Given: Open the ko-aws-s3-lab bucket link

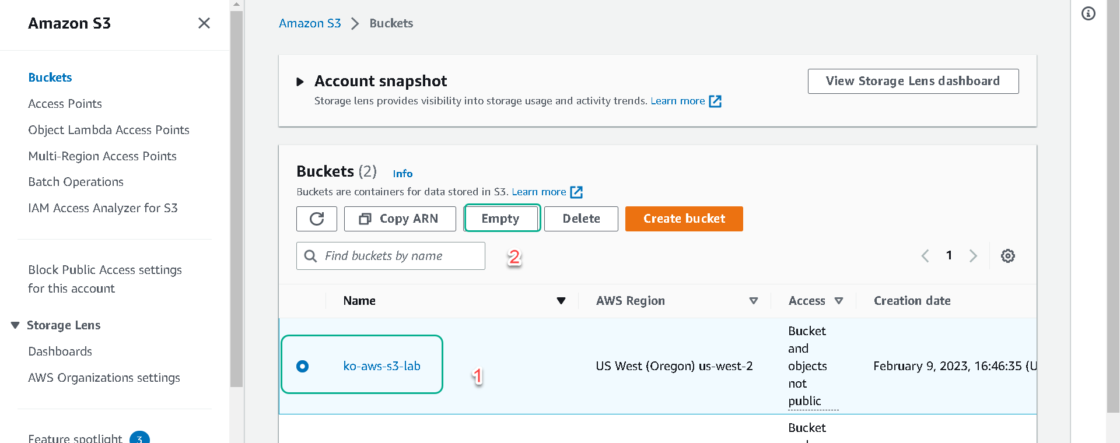Looking at the screenshot, I should click(x=381, y=366).
